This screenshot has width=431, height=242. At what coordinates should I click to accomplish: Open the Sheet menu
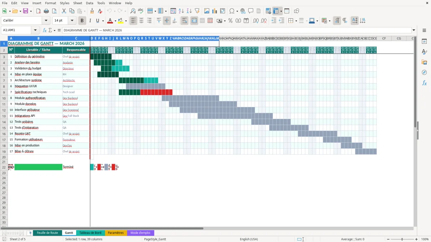78,3
